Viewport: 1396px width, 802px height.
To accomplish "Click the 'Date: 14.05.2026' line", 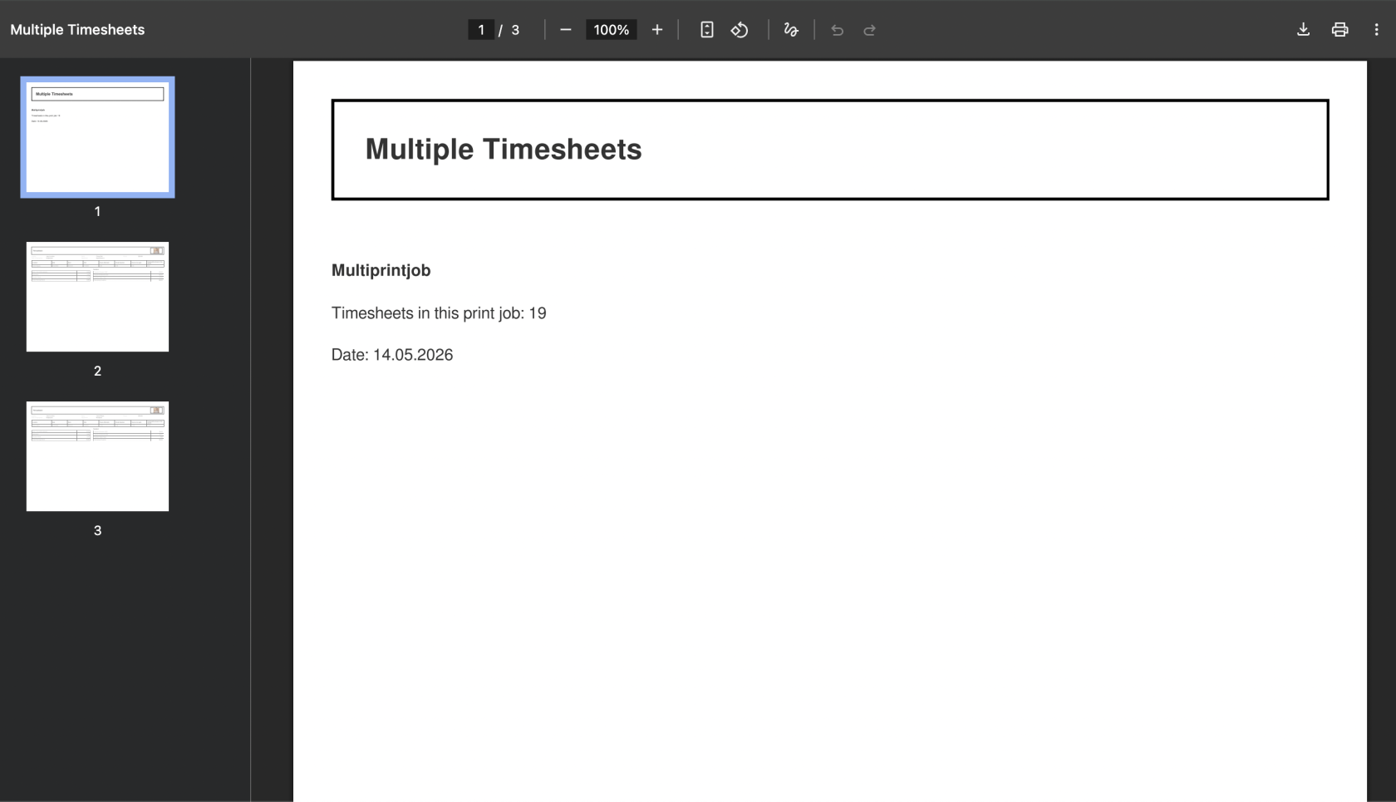I will click(x=392, y=355).
